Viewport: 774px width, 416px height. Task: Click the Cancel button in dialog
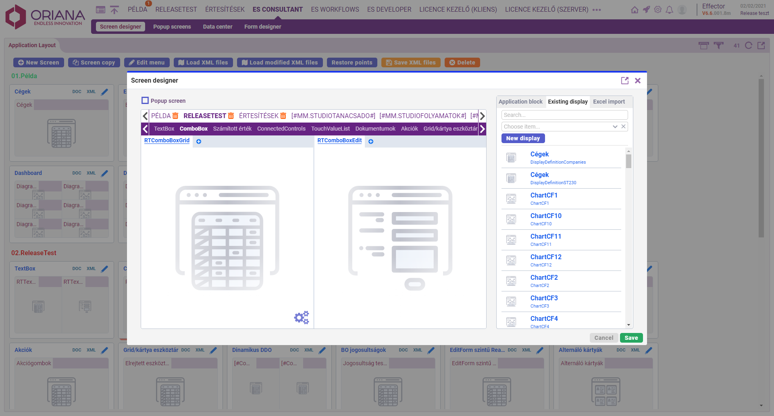pyautogui.click(x=603, y=338)
